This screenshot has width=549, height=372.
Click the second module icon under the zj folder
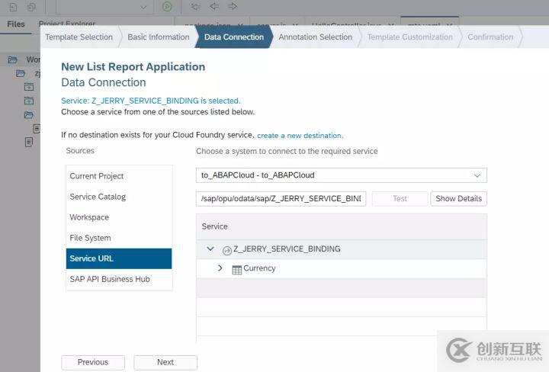[x=29, y=101]
